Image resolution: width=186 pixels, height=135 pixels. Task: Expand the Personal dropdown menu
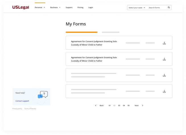(40, 7)
